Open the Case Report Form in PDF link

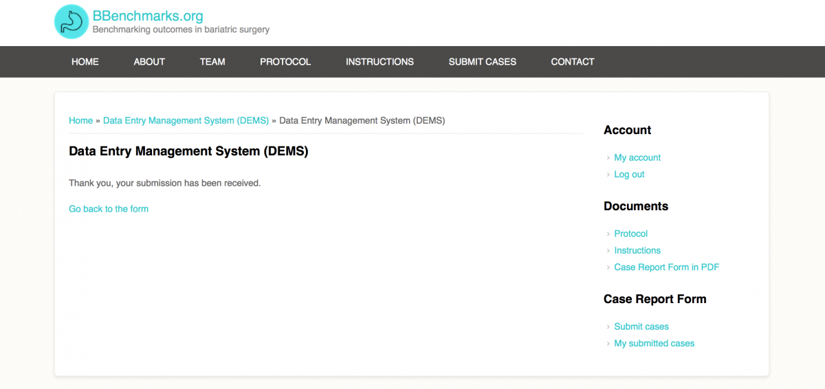[666, 267]
